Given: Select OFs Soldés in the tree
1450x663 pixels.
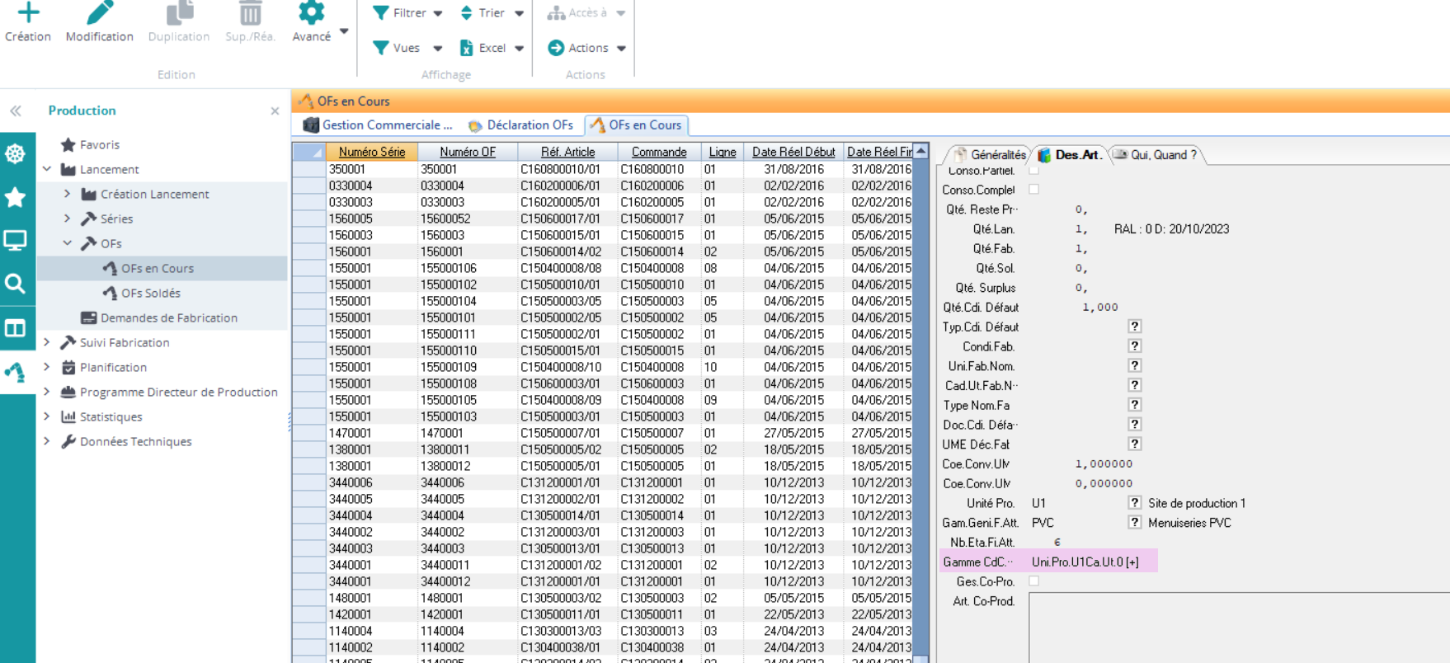Looking at the screenshot, I should (150, 293).
